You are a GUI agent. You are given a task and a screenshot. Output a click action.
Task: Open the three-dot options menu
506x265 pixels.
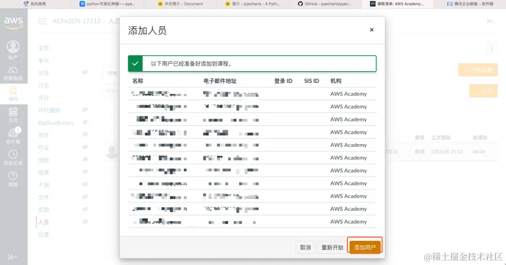point(492,48)
